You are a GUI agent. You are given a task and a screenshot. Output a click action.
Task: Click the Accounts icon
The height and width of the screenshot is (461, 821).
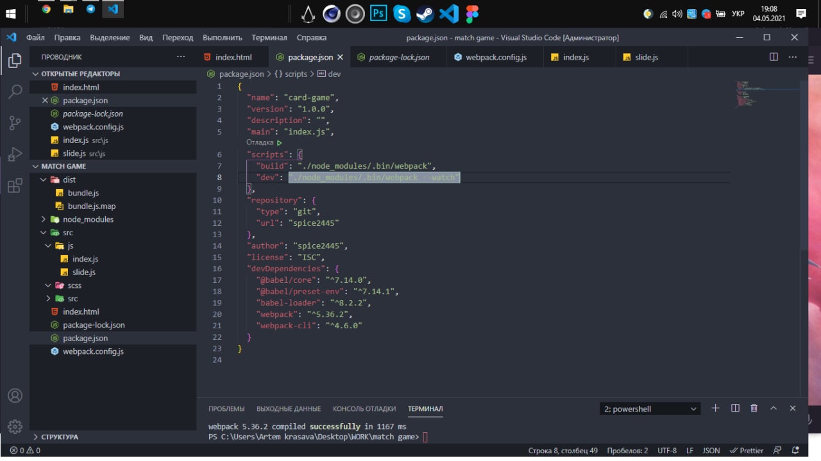[x=15, y=395]
